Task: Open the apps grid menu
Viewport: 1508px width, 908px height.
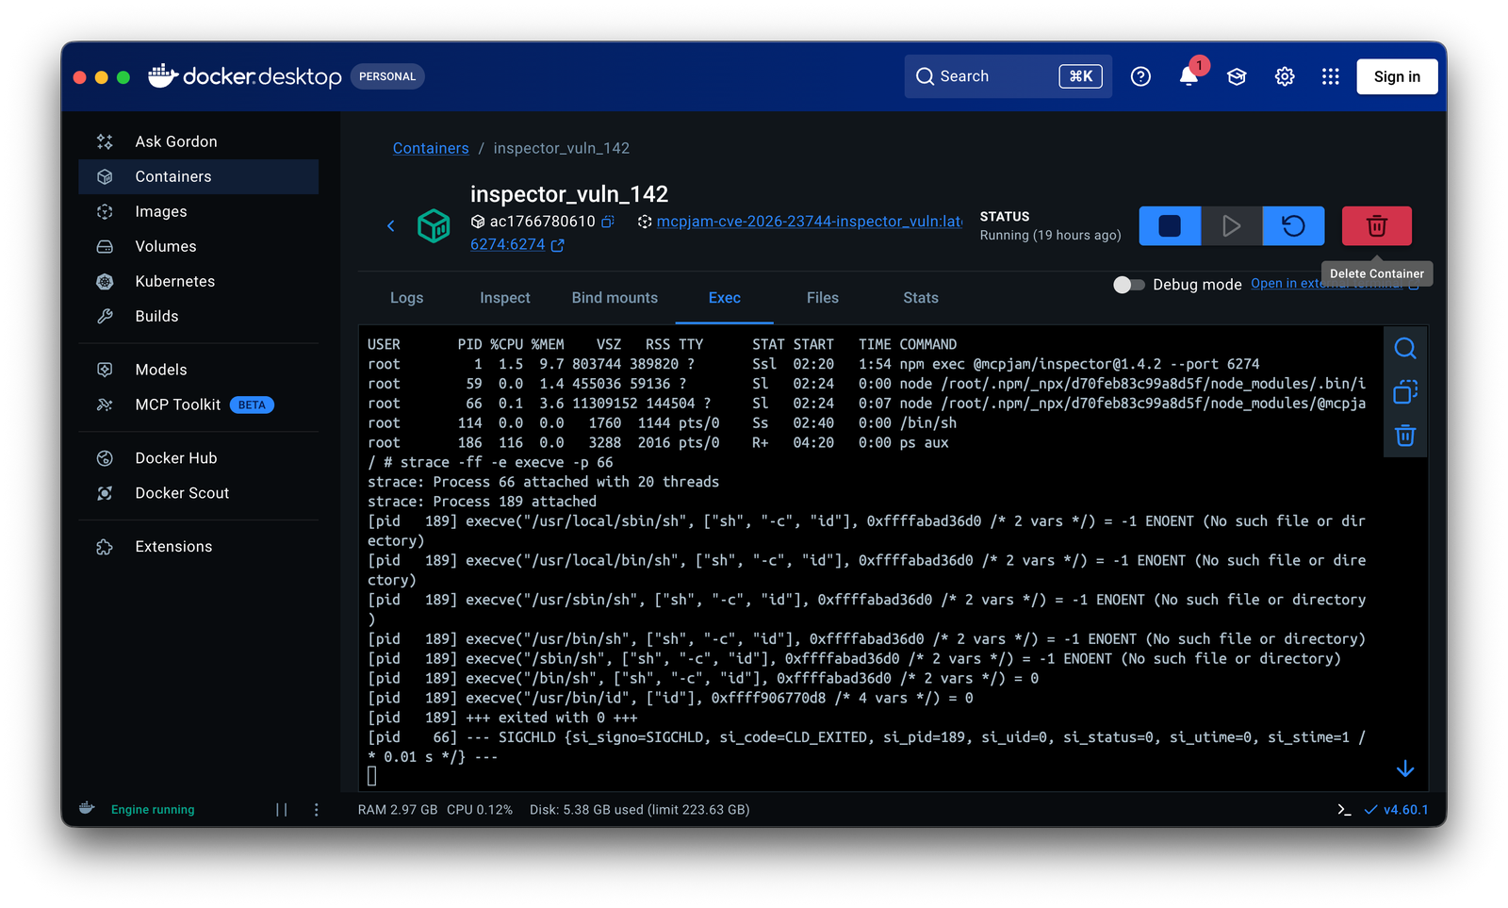Action: [x=1331, y=76]
